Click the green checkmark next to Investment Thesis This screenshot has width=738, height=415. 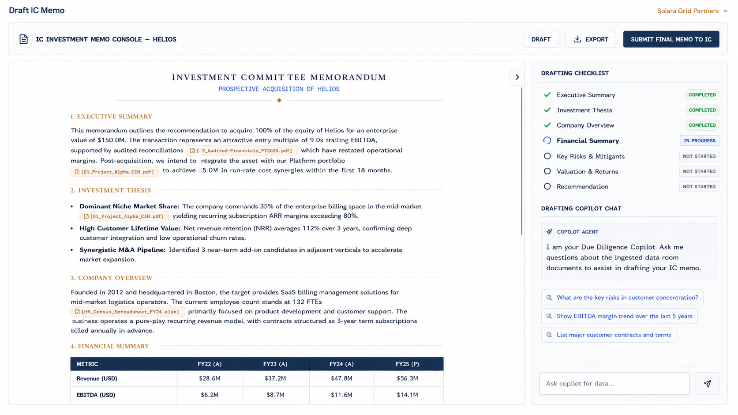pos(547,110)
